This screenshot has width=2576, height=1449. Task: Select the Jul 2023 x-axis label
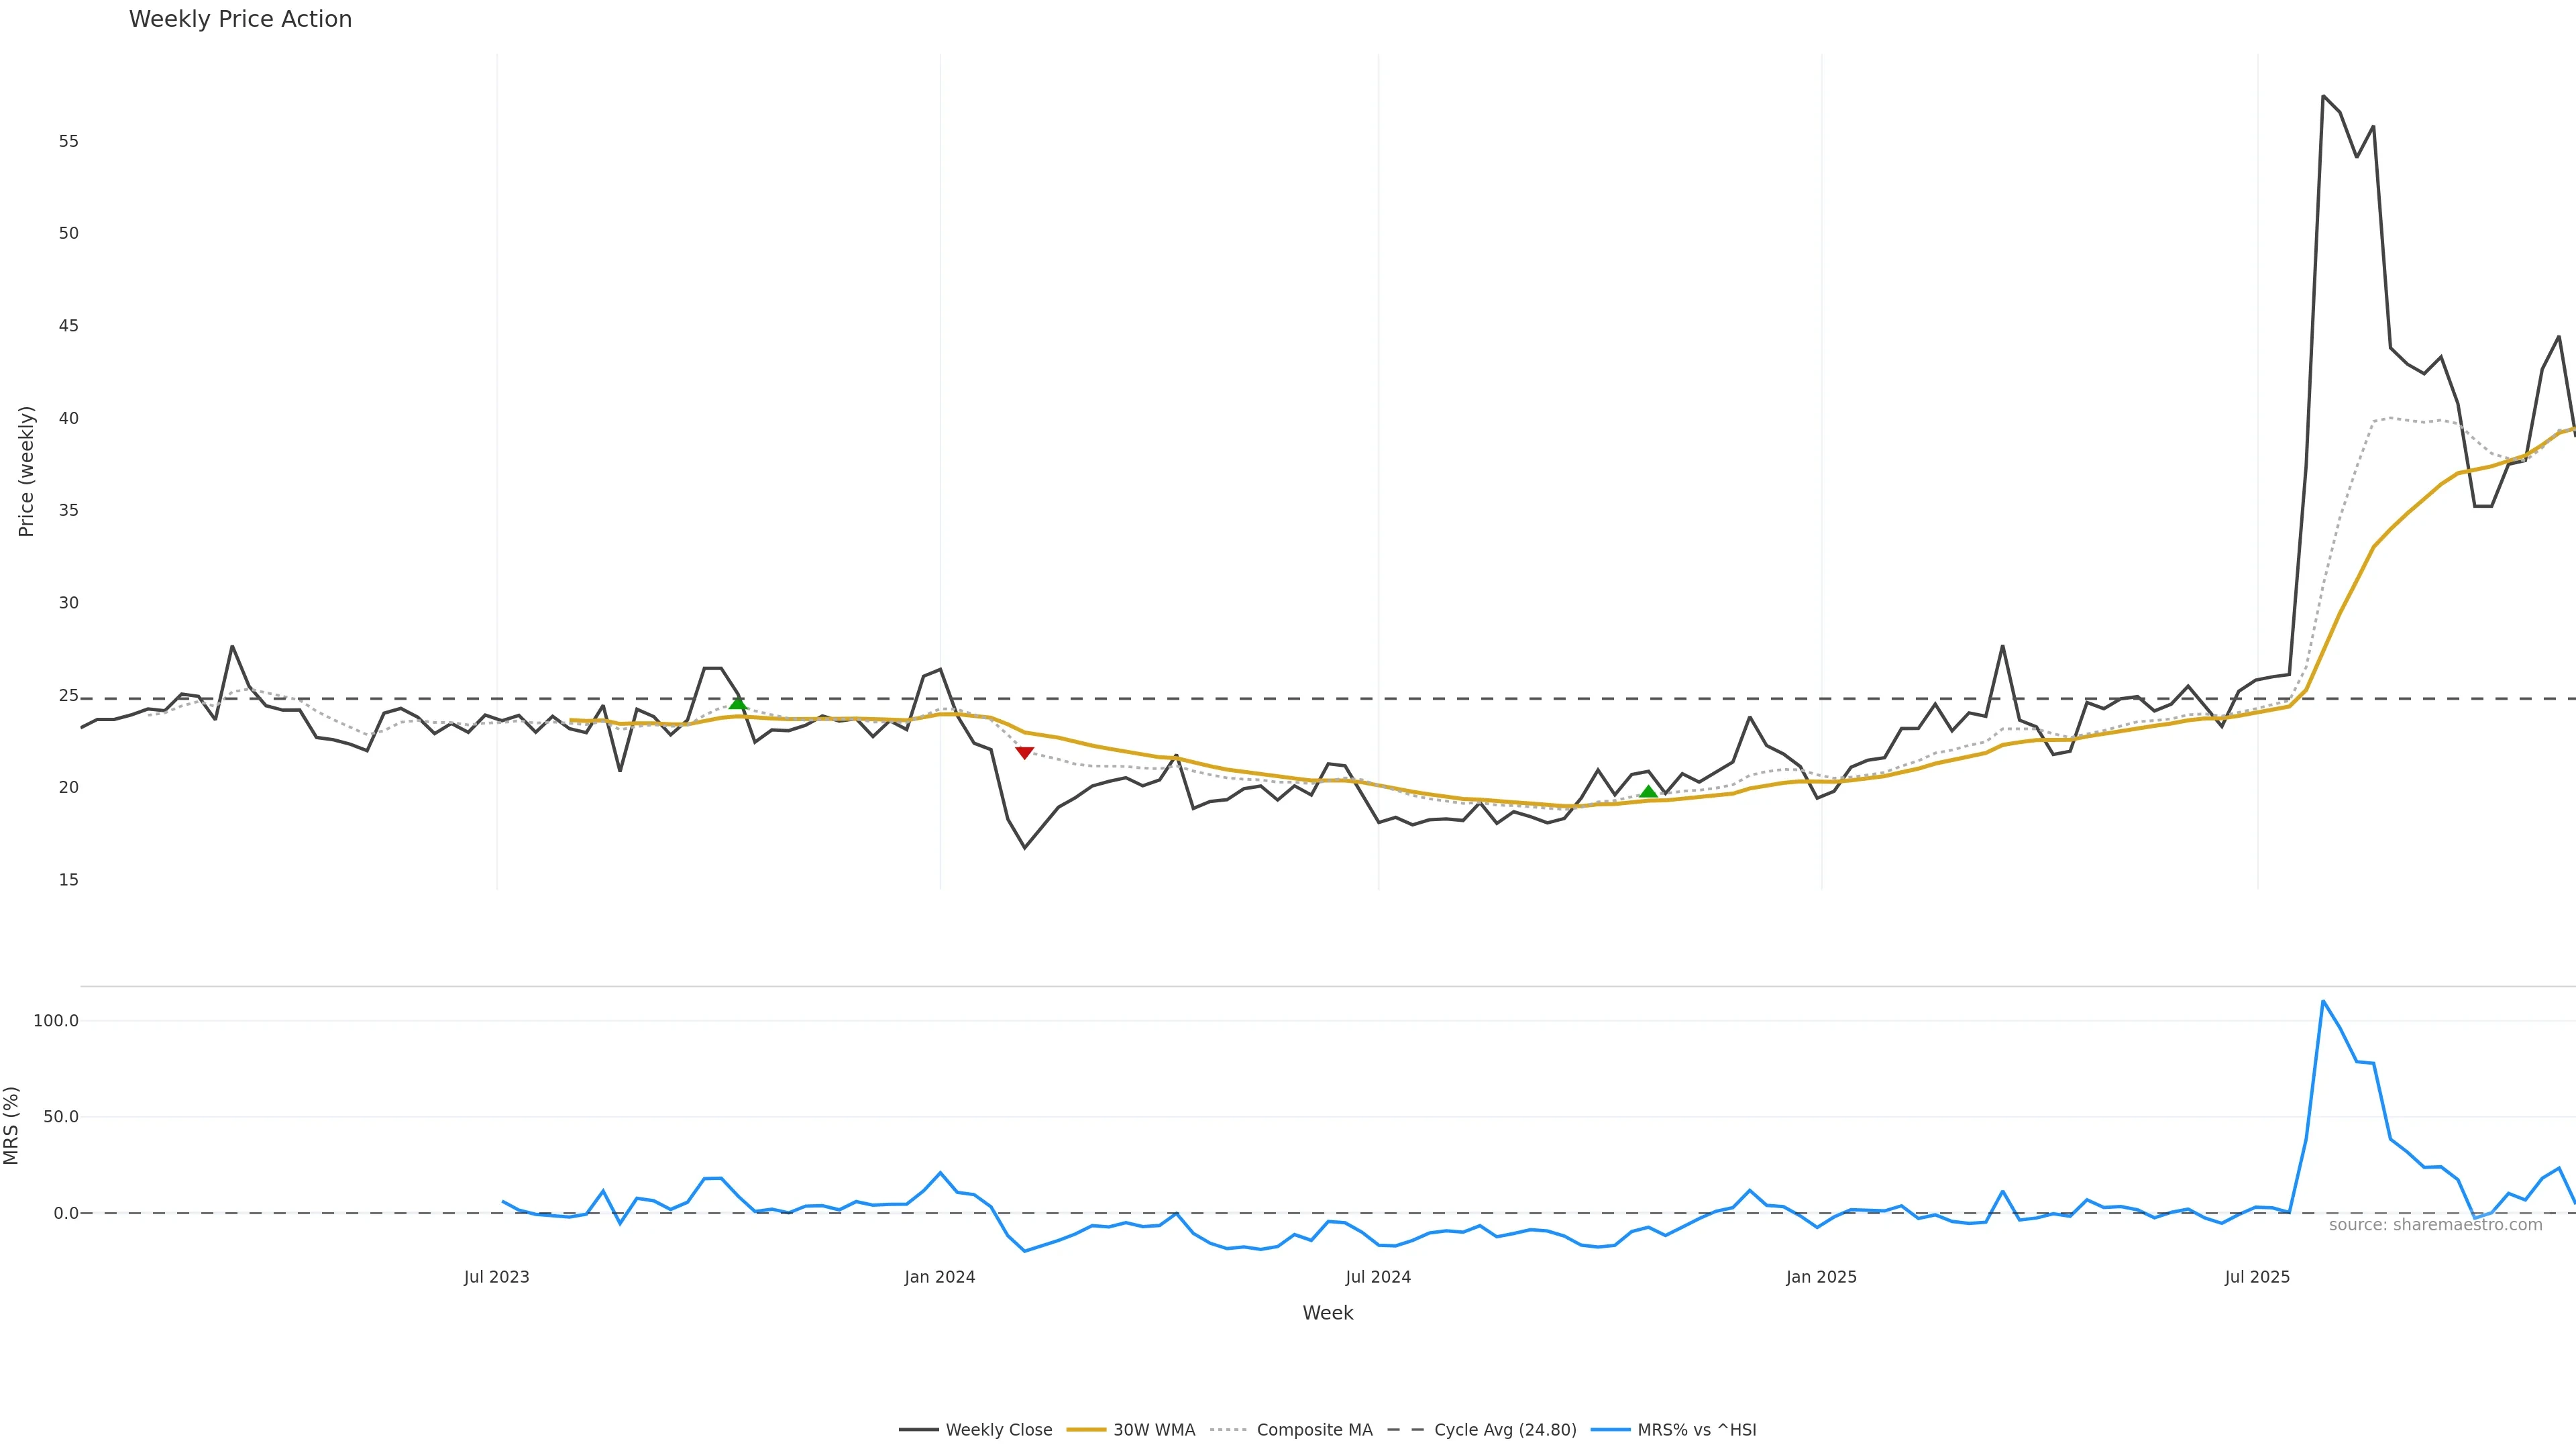coord(496,1277)
